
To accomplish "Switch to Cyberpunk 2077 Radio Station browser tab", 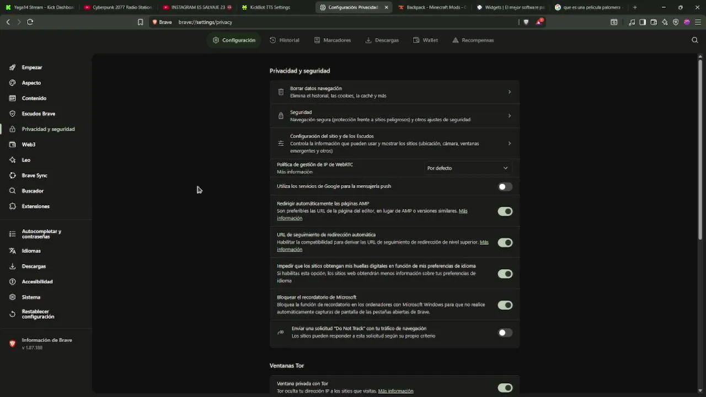I will (x=118, y=7).
